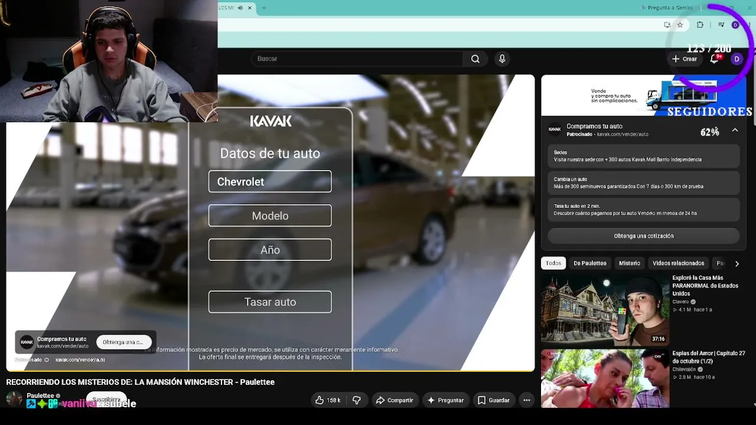The height and width of the screenshot is (425, 756).
Task: Share the video with Compartir
Action: coord(395,400)
